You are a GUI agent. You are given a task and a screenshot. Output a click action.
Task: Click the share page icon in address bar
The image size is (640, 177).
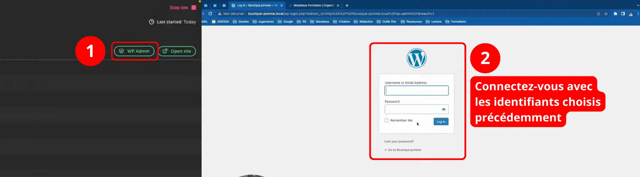(x=598, y=13)
